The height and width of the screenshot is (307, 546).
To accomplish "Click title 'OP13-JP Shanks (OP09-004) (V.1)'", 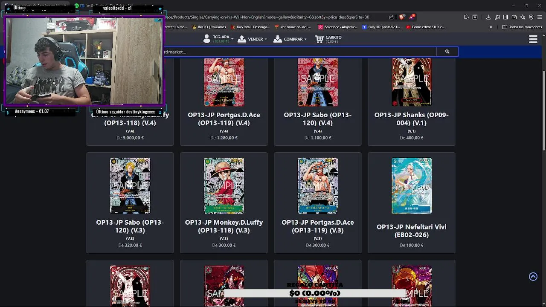I will [412, 119].
